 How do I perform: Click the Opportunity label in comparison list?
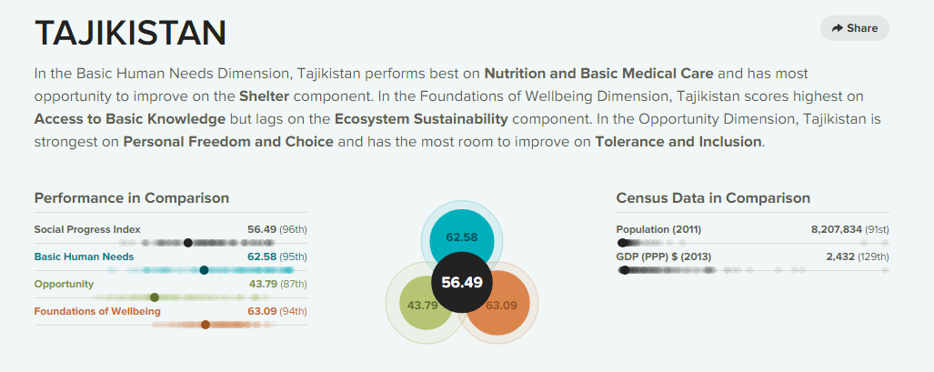coord(64,284)
